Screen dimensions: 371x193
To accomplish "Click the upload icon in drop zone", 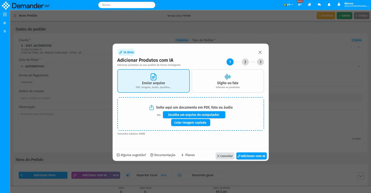I will click(152, 108).
